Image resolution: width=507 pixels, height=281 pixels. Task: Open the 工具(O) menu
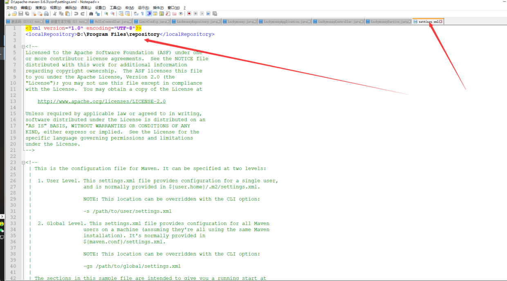(x=115, y=8)
